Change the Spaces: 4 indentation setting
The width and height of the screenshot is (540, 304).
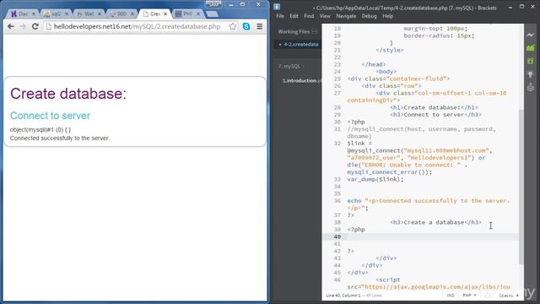point(508,296)
